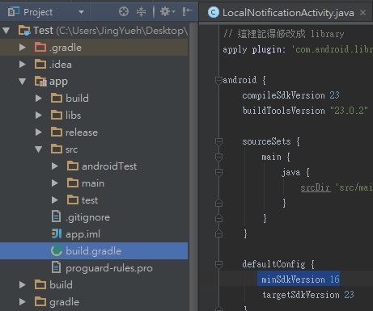Click the compileSdkVersion 23 line
The width and height of the screenshot is (373, 311).
pos(290,95)
